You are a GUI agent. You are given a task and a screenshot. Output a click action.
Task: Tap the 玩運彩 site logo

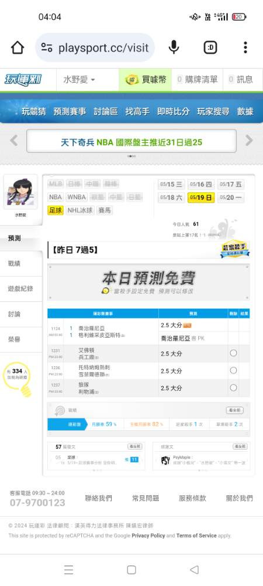tap(23, 80)
